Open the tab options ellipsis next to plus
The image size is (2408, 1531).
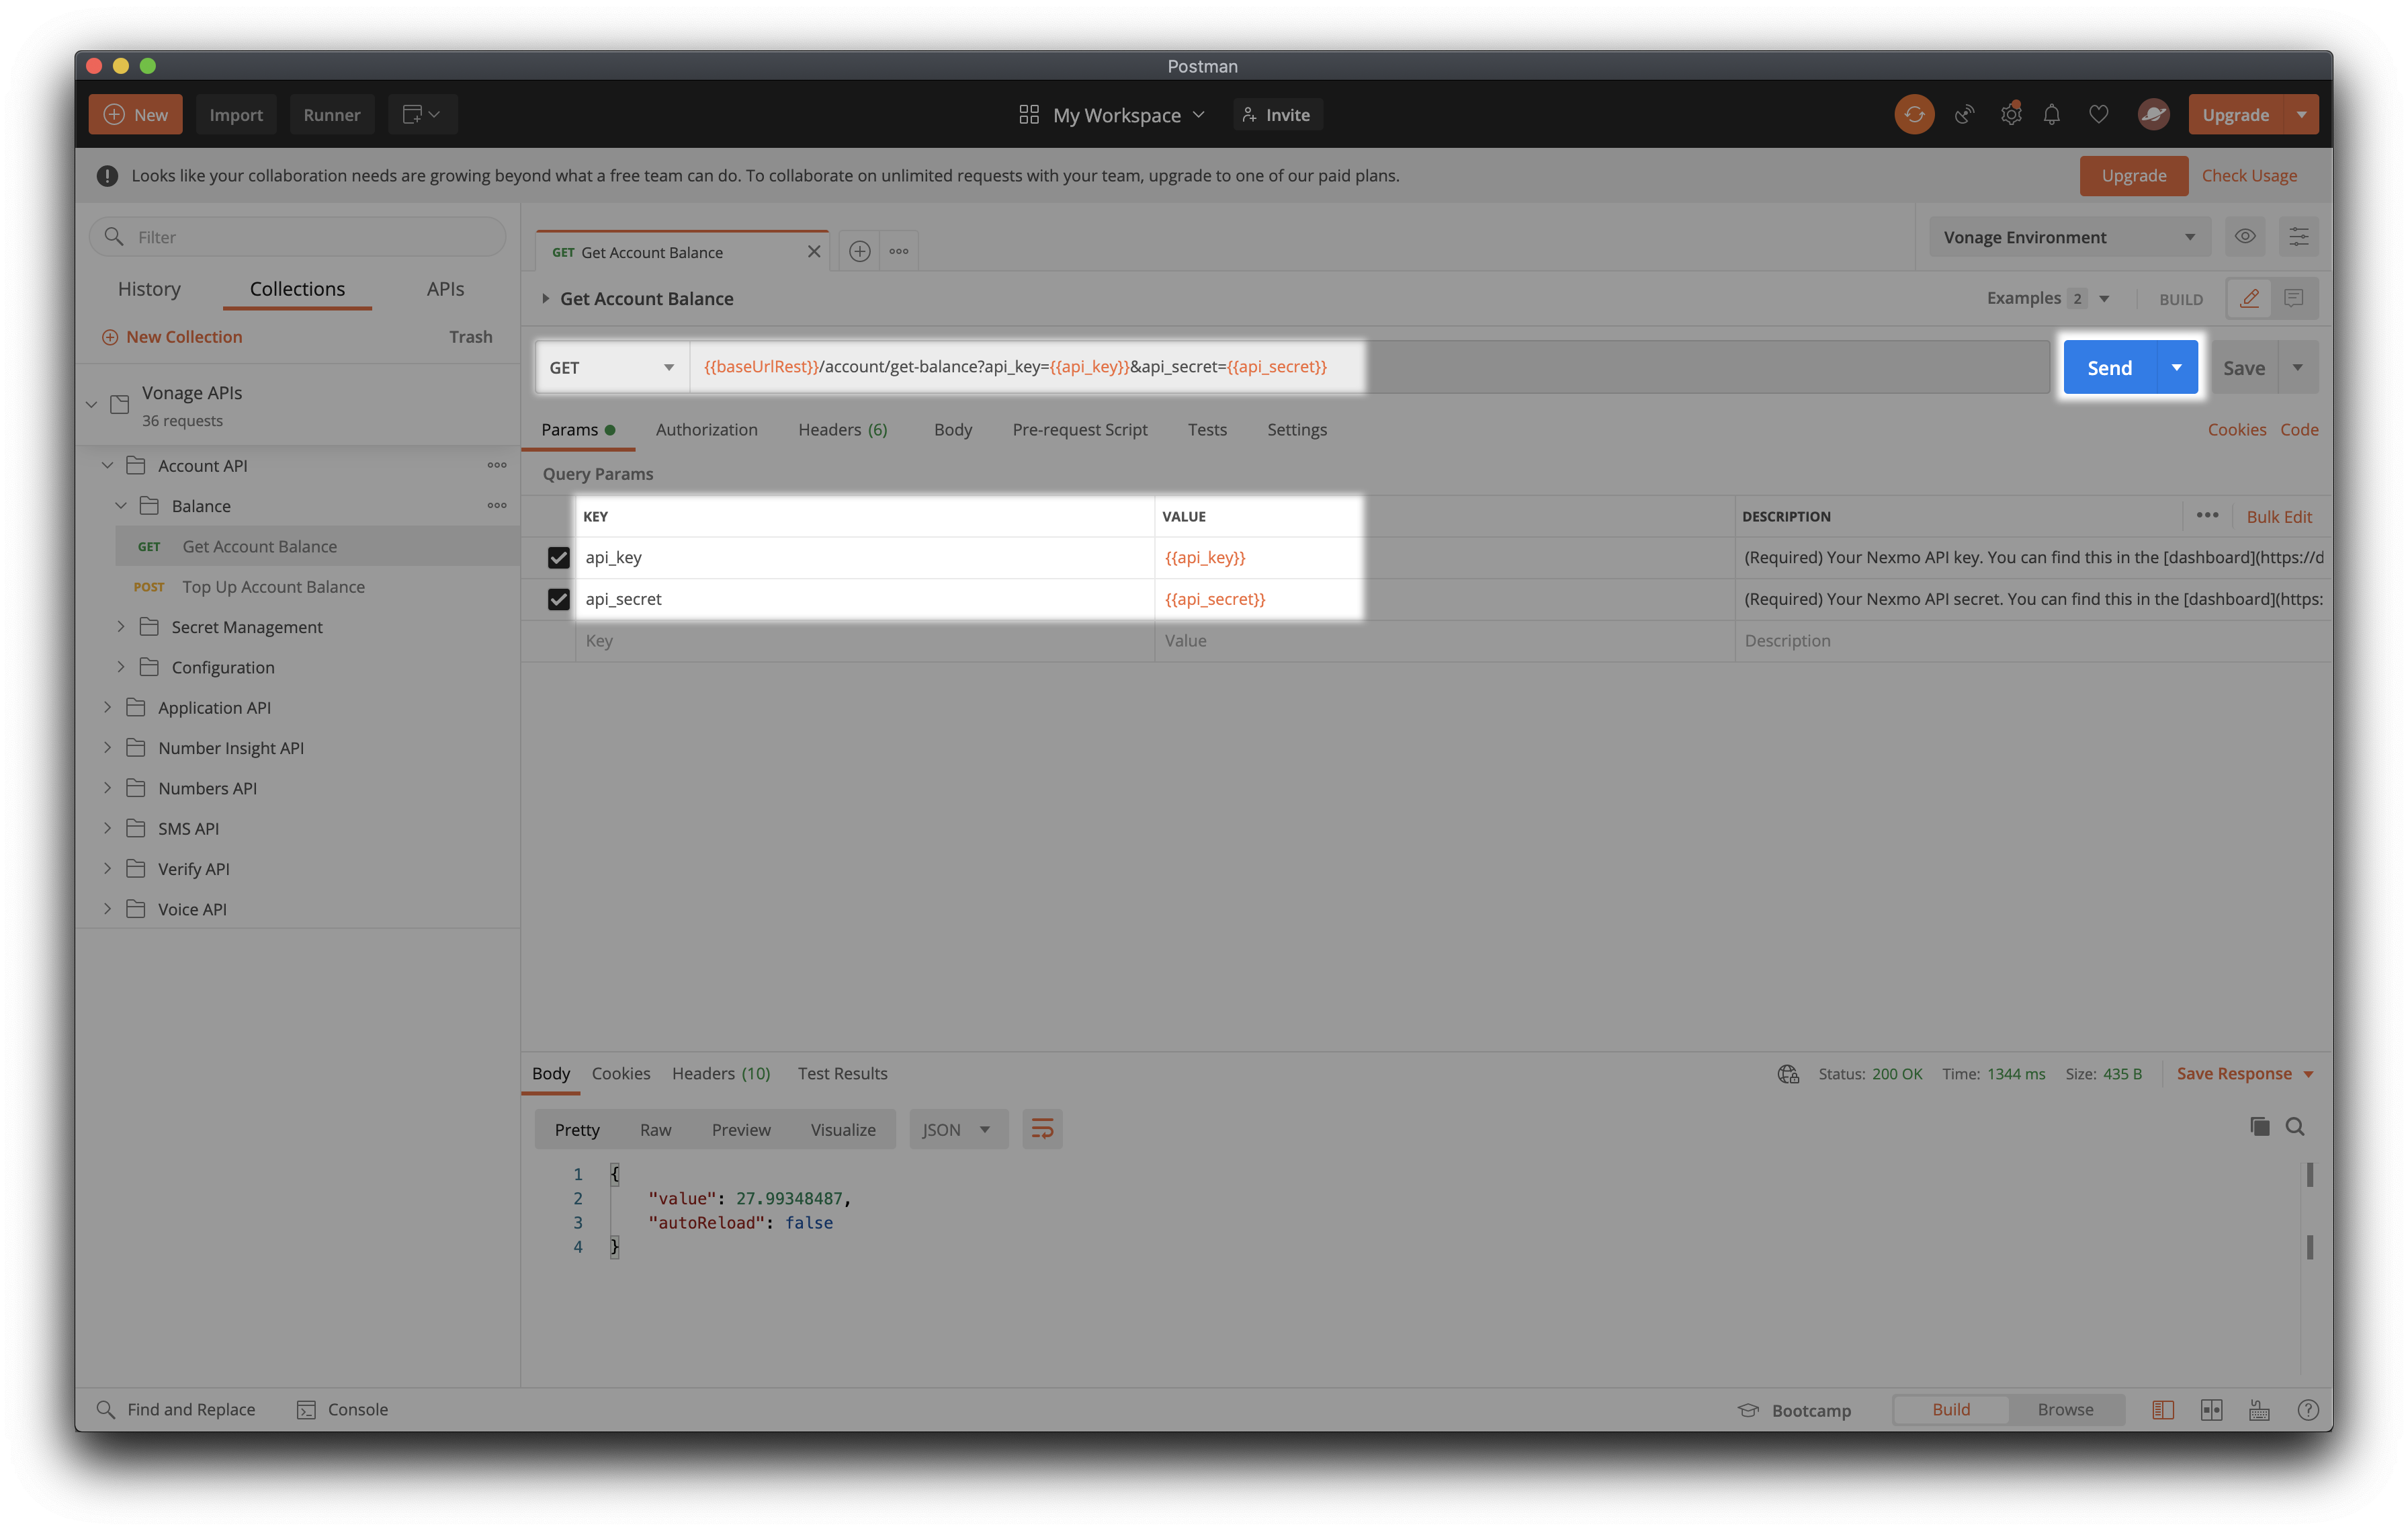[x=899, y=252]
